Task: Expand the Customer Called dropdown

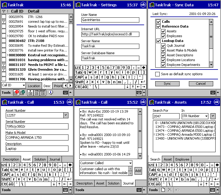Action: point(130,163)
